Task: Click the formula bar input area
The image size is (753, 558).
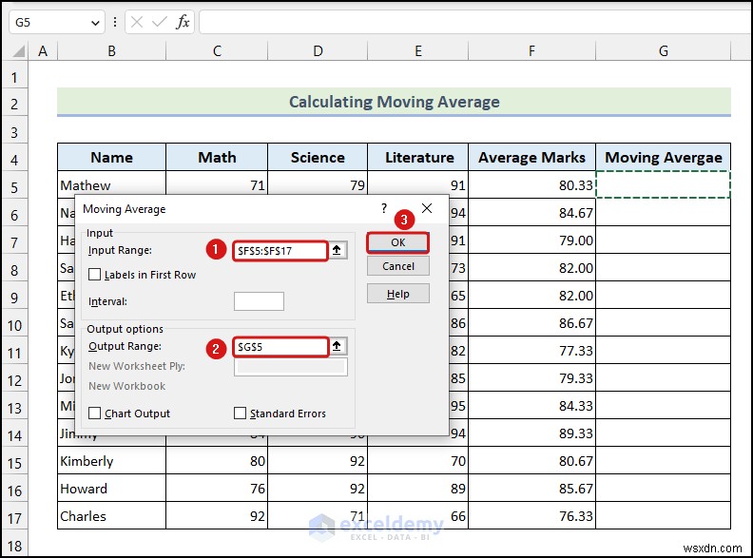Action: 475,22
